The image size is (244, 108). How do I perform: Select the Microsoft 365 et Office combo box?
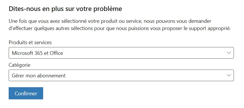point(121,53)
